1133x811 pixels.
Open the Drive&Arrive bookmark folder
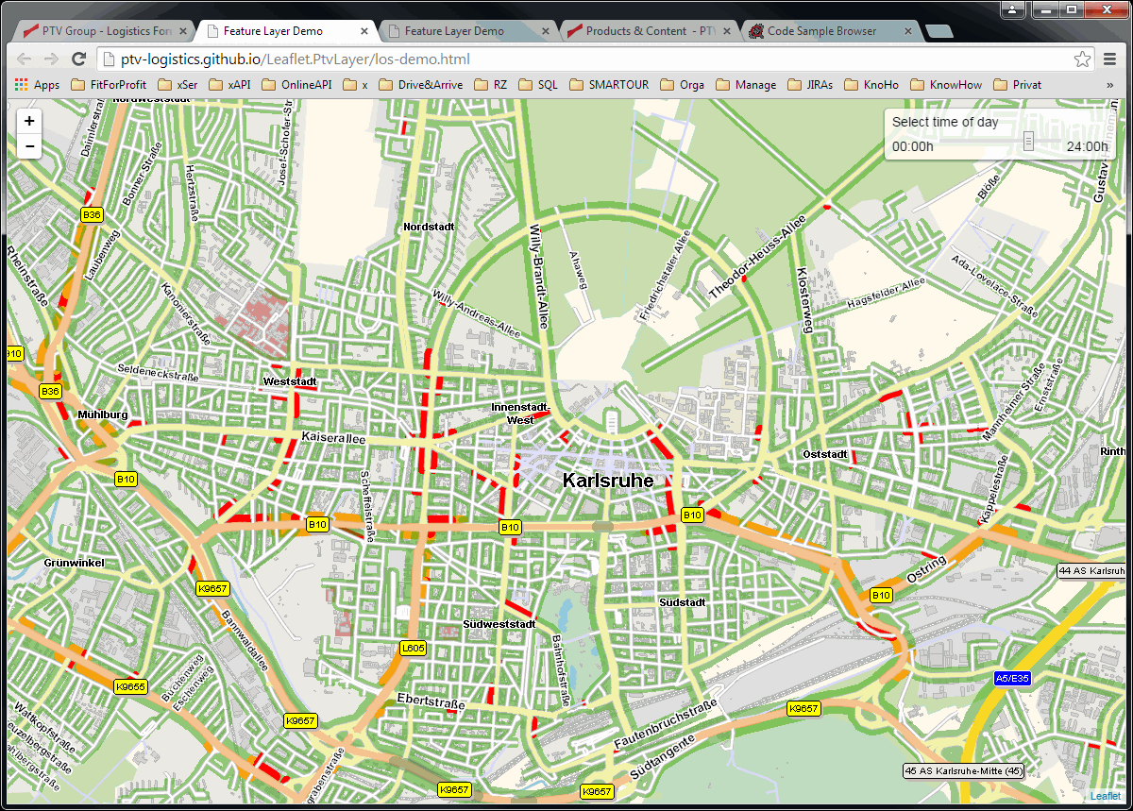[420, 85]
